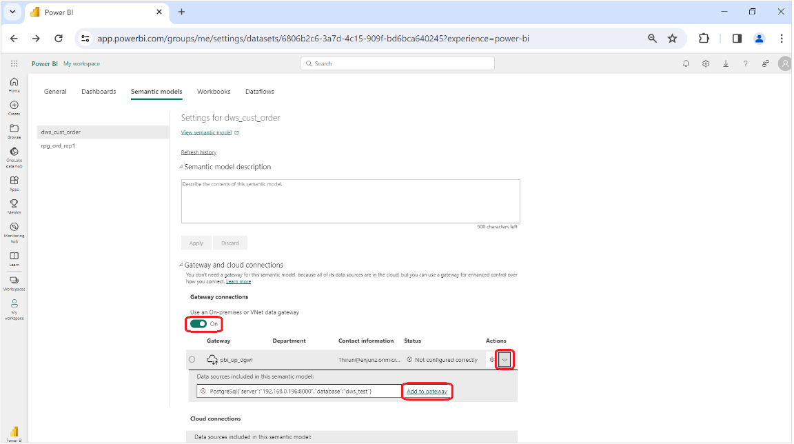Screen dimensions: 794x444
Task: Reload the page in the browser
Action: (x=59, y=39)
